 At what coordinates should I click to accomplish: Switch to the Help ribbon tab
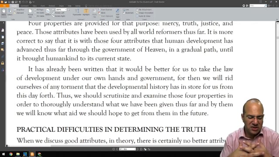click(x=70, y=6)
